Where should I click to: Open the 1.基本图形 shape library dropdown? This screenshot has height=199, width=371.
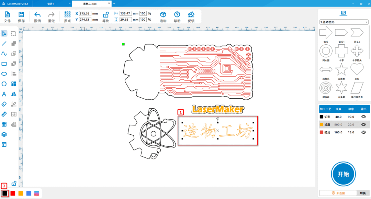click(344, 22)
